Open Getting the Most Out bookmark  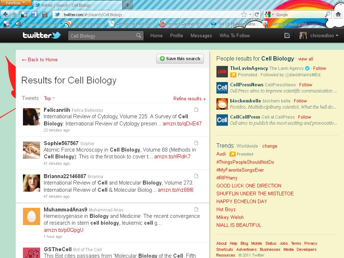pyautogui.click(x=133, y=24)
